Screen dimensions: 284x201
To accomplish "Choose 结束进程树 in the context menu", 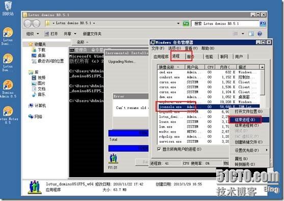I will click(x=250, y=125).
